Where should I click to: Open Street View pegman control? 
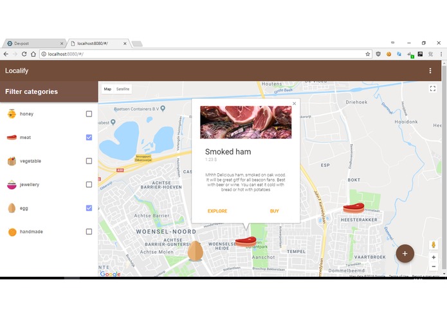(433, 245)
